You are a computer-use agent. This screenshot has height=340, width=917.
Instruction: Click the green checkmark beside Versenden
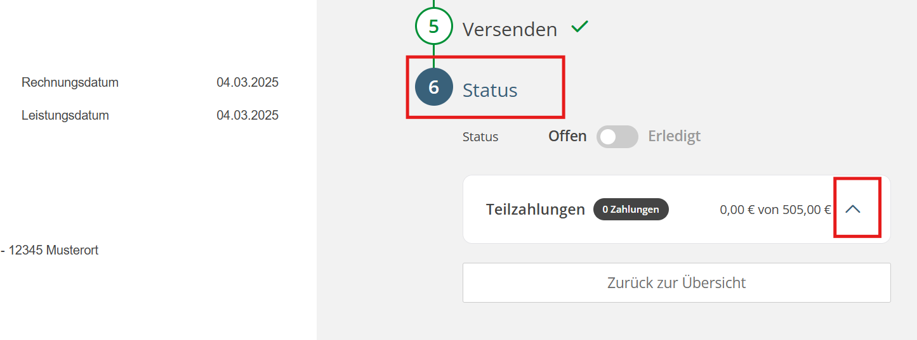579,27
